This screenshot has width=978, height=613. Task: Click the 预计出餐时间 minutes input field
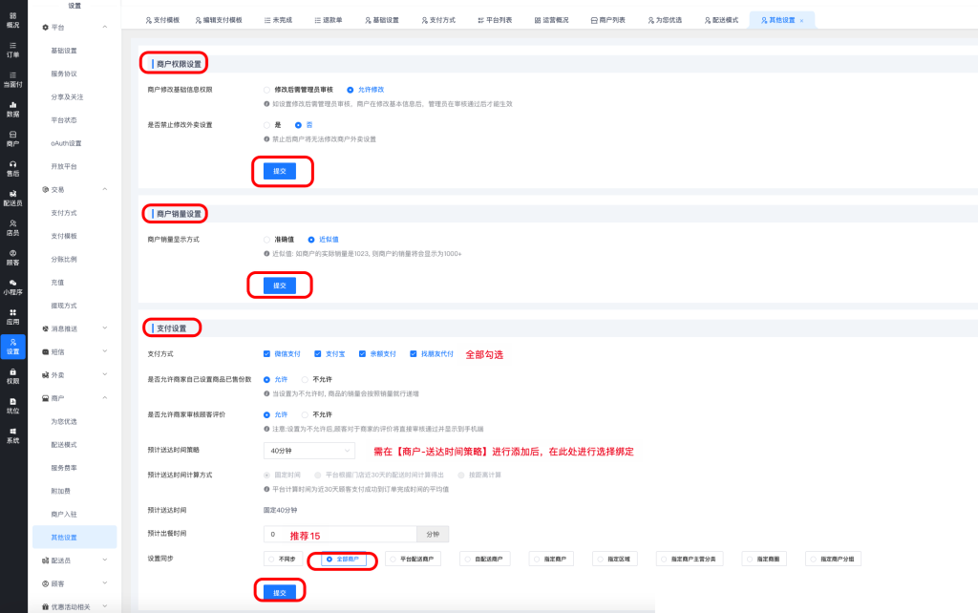pos(339,535)
